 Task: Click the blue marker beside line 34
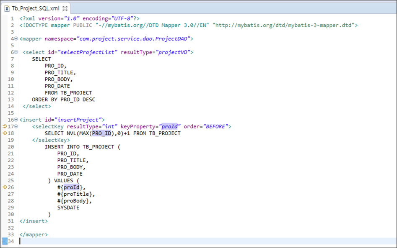click(x=5, y=241)
